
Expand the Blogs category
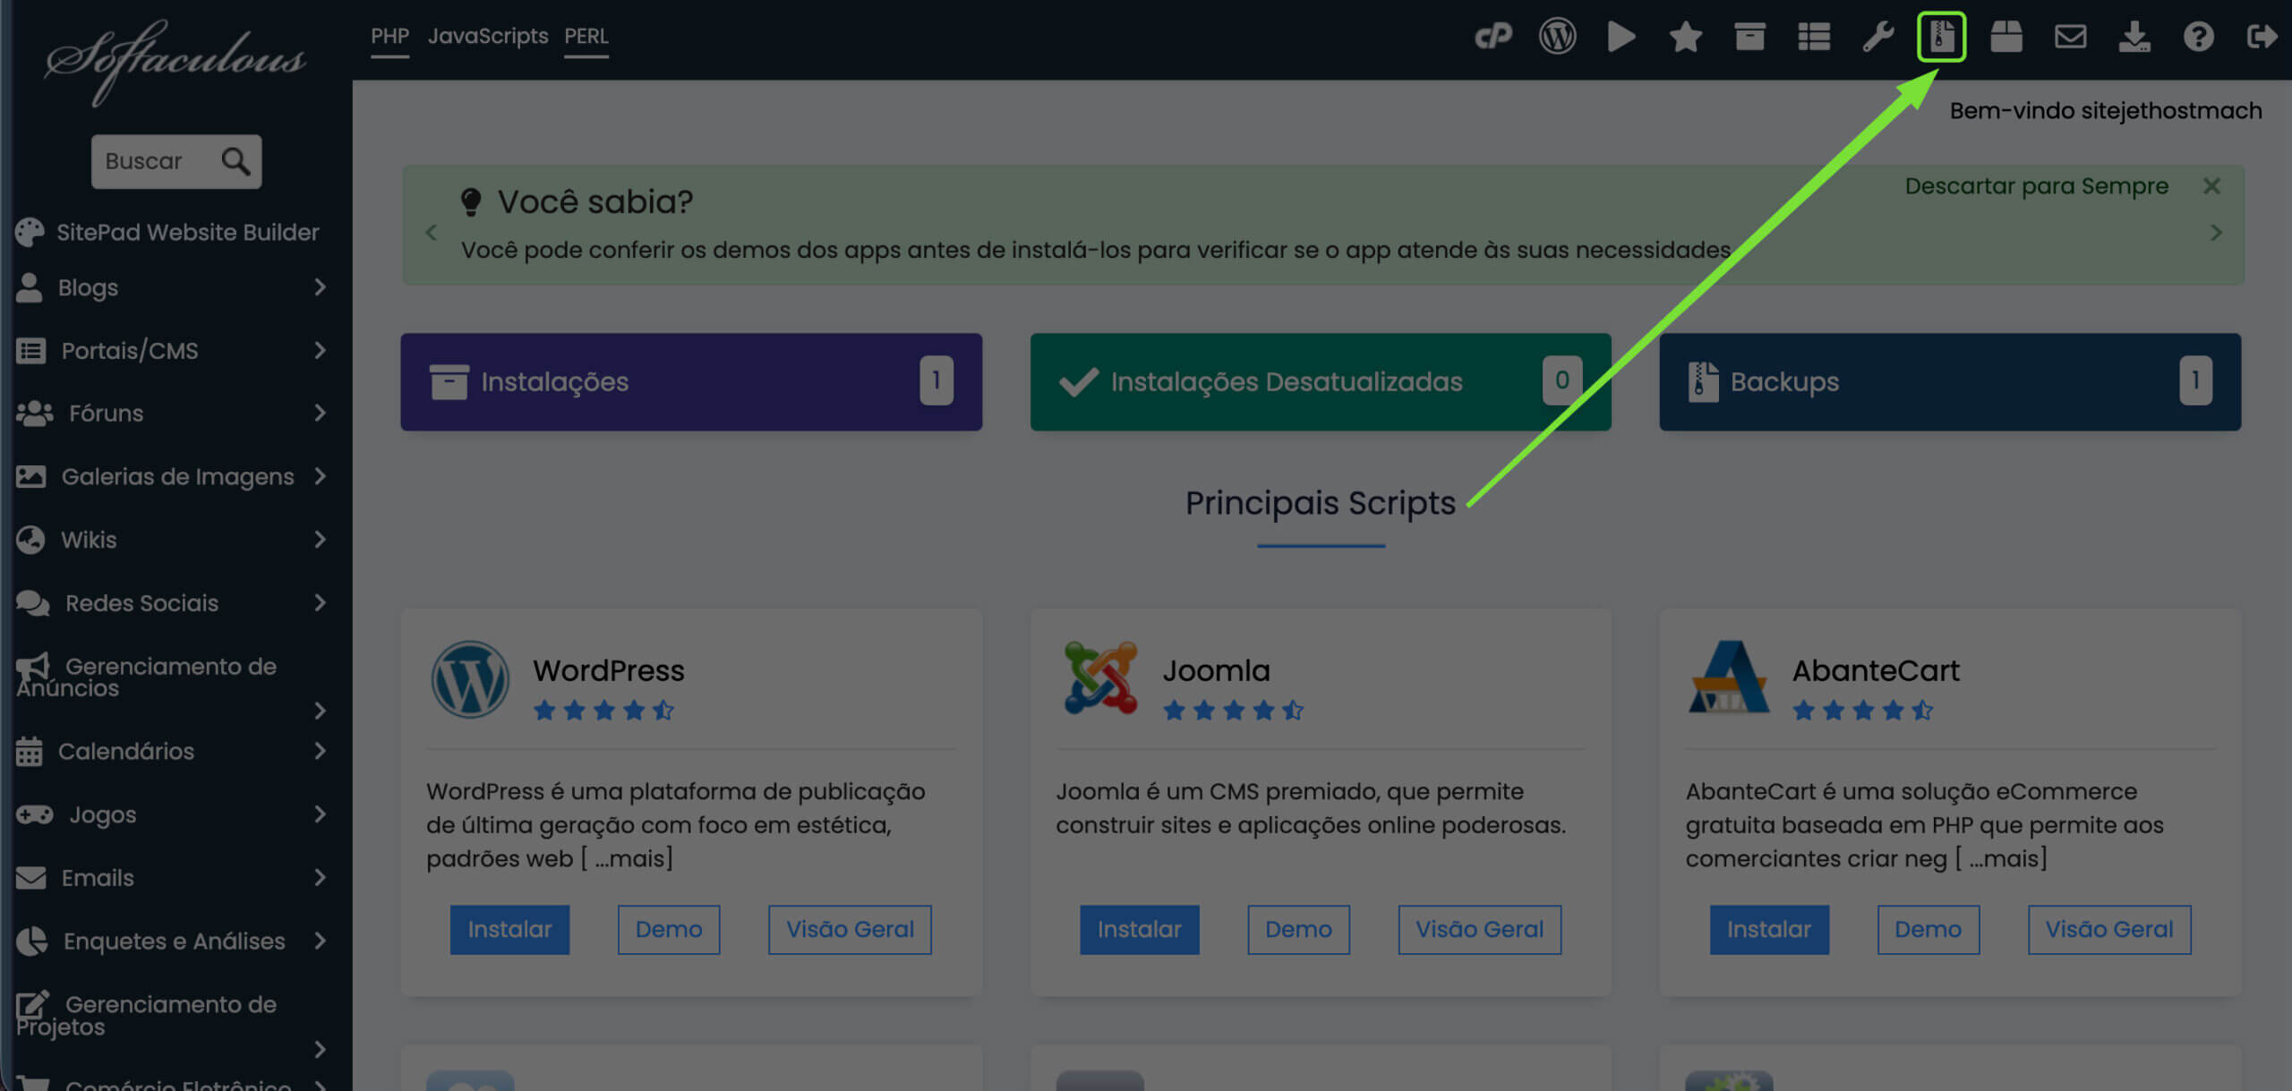170,287
